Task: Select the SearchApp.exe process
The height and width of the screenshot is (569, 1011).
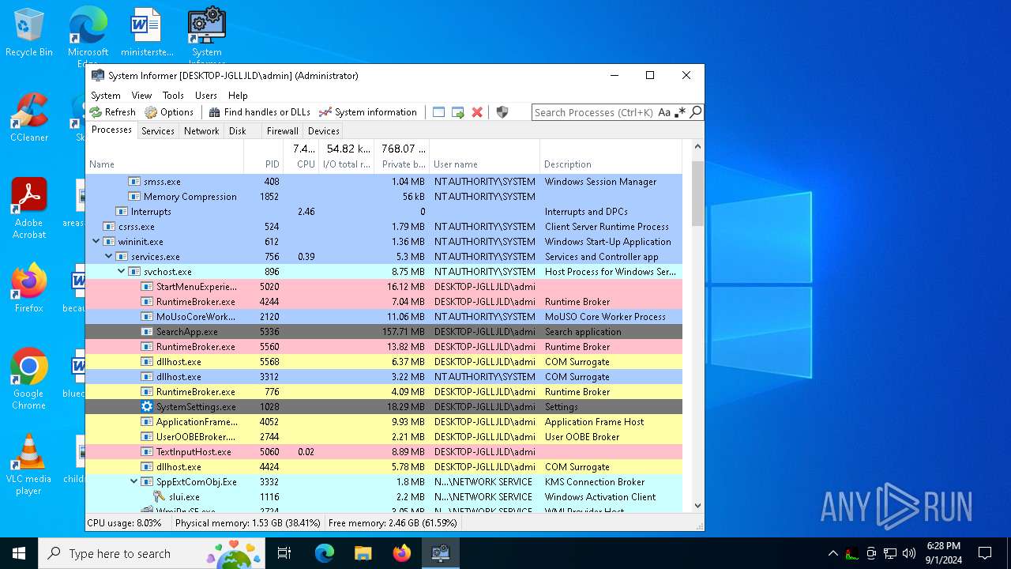Action: click(384, 332)
